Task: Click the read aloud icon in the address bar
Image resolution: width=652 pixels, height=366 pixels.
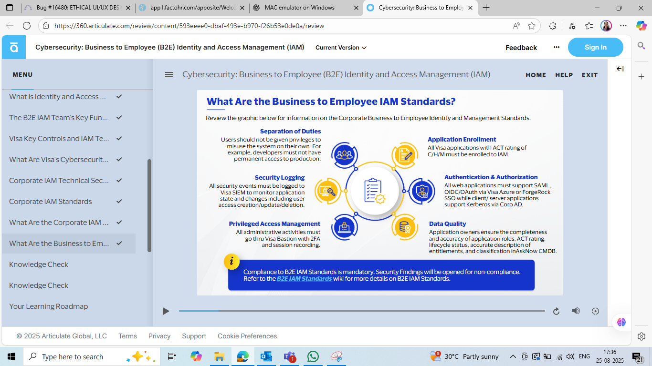Action: tap(516, 26)
